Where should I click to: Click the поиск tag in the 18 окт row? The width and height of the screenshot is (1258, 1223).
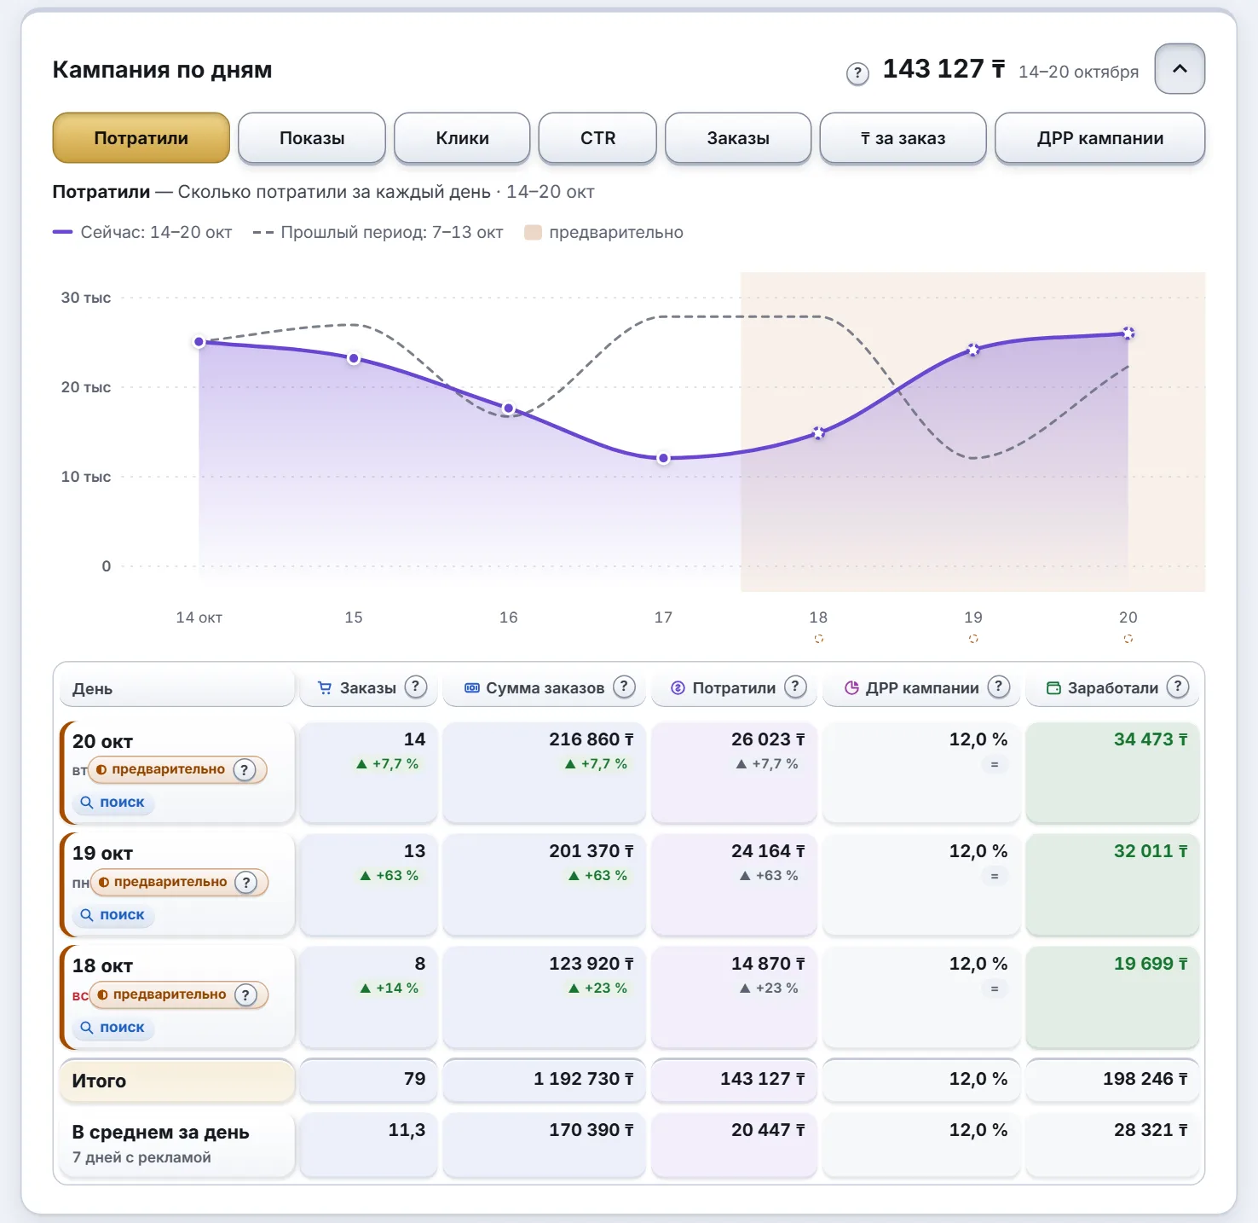point(113,1028)
